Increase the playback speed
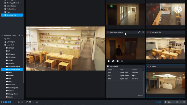This screenshot has height=105, width=187. click(184, 102)
